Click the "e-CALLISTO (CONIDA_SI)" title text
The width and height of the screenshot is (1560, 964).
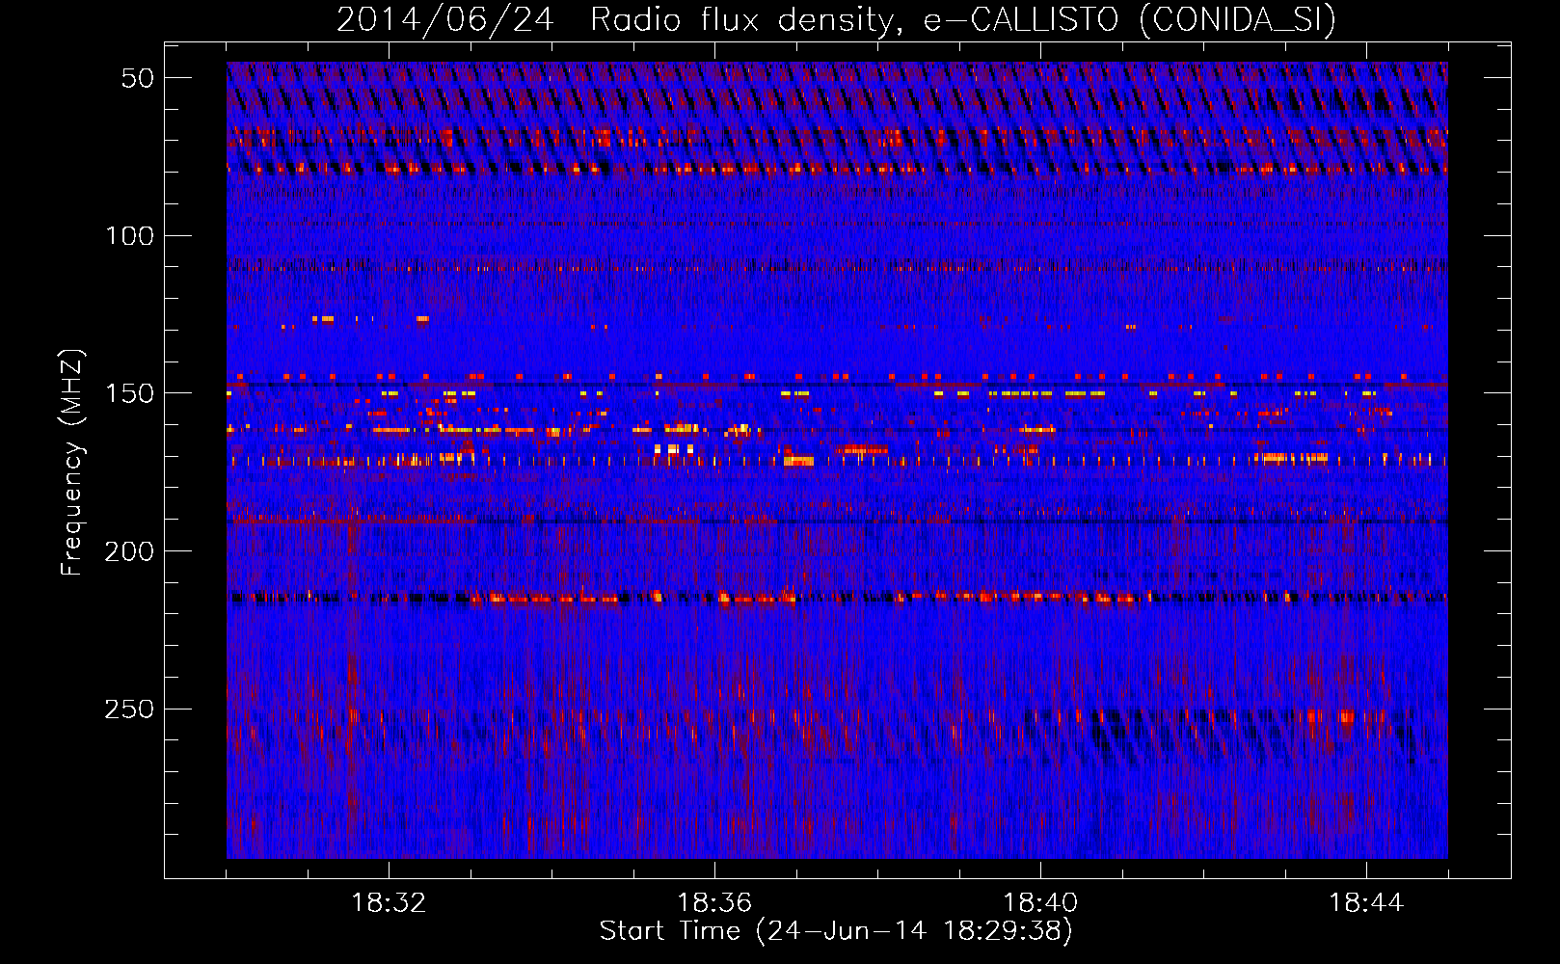(1130, 20)
